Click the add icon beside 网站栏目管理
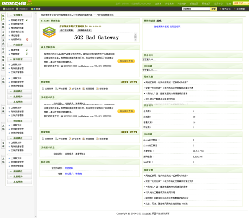Screen dimensions: 249x218 click(27, 20)
